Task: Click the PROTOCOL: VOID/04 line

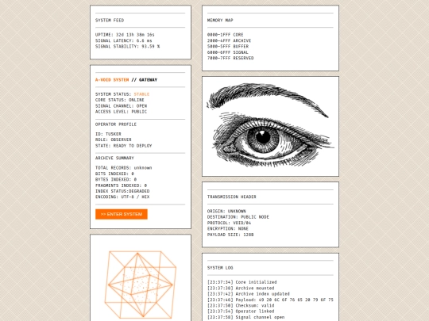Action: pyautogui.click(x=229, y=223)
